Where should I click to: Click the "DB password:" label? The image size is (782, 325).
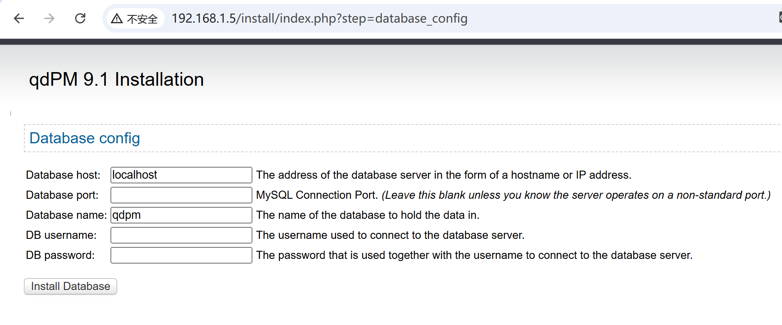coord(61,255)
